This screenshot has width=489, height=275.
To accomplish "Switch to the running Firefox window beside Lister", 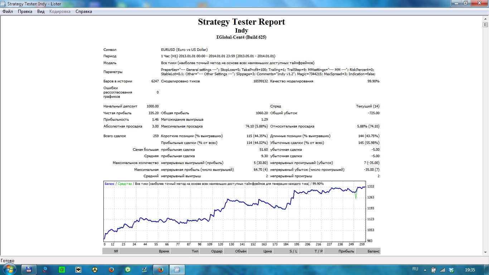I will tap(161, 269).
